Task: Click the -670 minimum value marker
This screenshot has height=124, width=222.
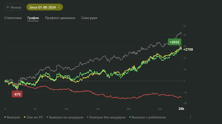Action: tap(17, 94)
